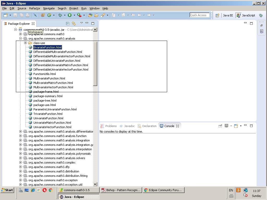
Task: Open the Package Explorer View Menu triangle
Action: (82, 23)
